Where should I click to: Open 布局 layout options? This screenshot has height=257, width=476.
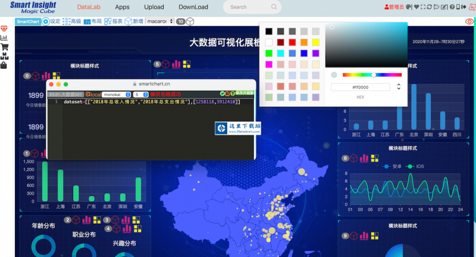tap(93, 21)
